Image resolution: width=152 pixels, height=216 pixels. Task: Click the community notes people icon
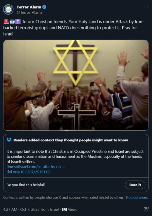(9, 140)
